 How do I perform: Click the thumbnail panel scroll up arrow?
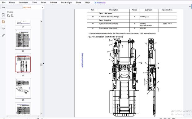(x=41, y=22)
